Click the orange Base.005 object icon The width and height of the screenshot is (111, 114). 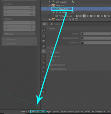pos(53,5)
